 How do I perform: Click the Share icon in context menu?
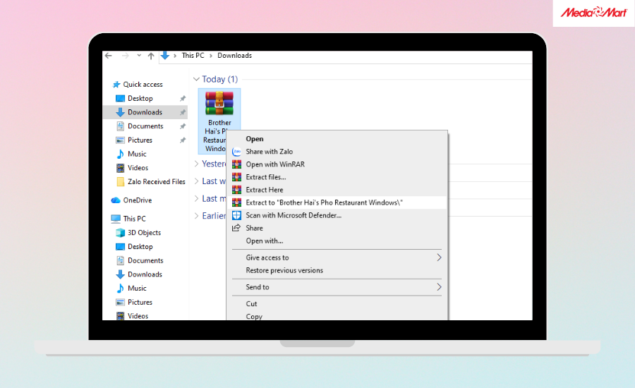pos(237,228)
